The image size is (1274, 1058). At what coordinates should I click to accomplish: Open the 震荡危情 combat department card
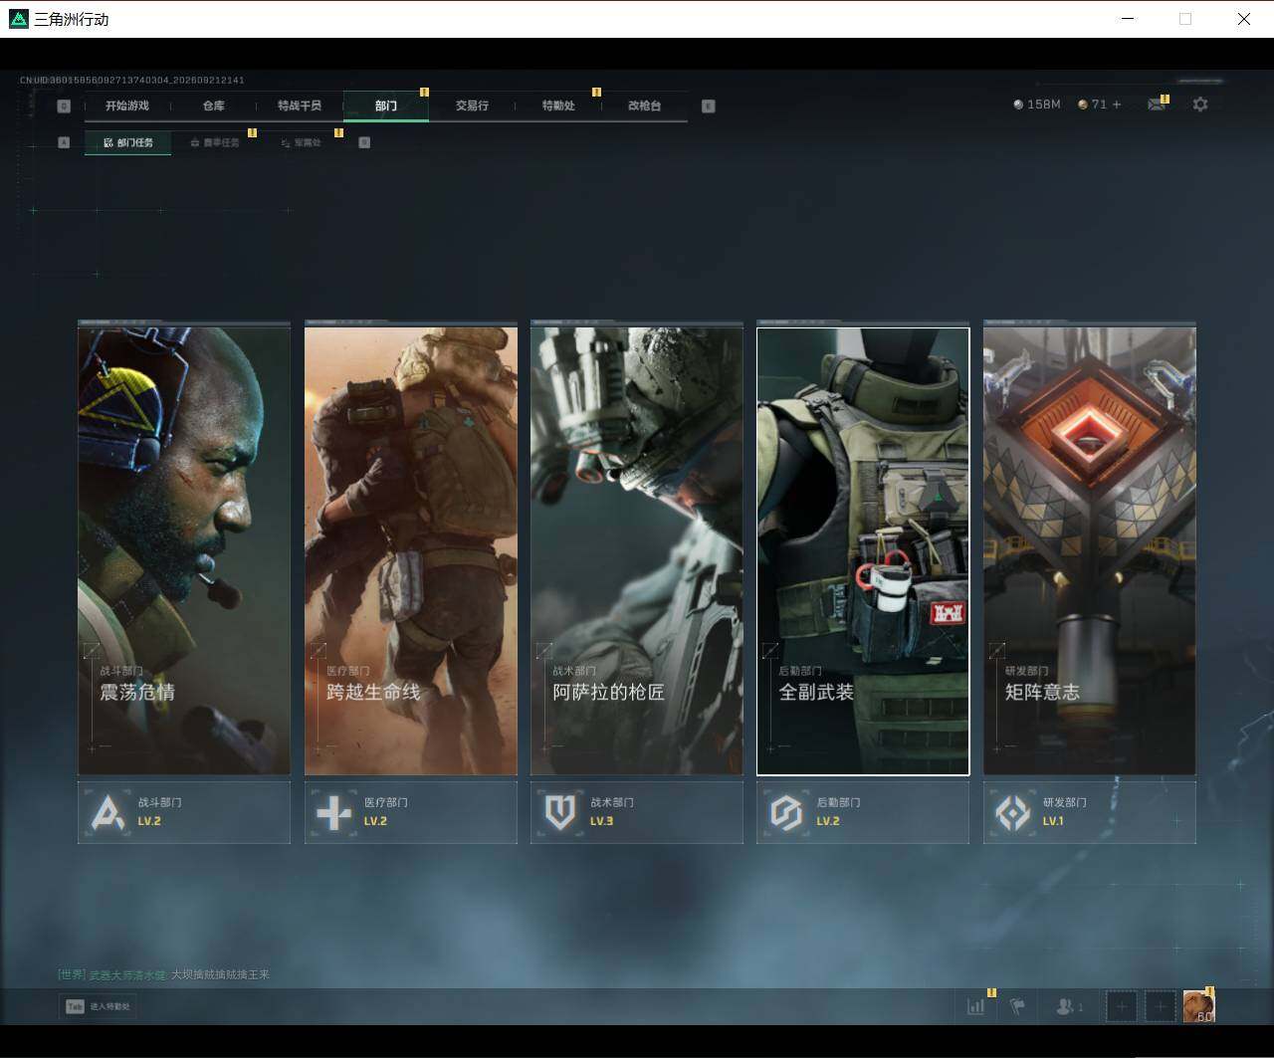(184, 550)
